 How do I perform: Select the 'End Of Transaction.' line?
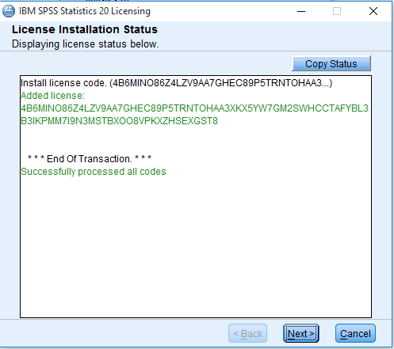click(90, 159)
